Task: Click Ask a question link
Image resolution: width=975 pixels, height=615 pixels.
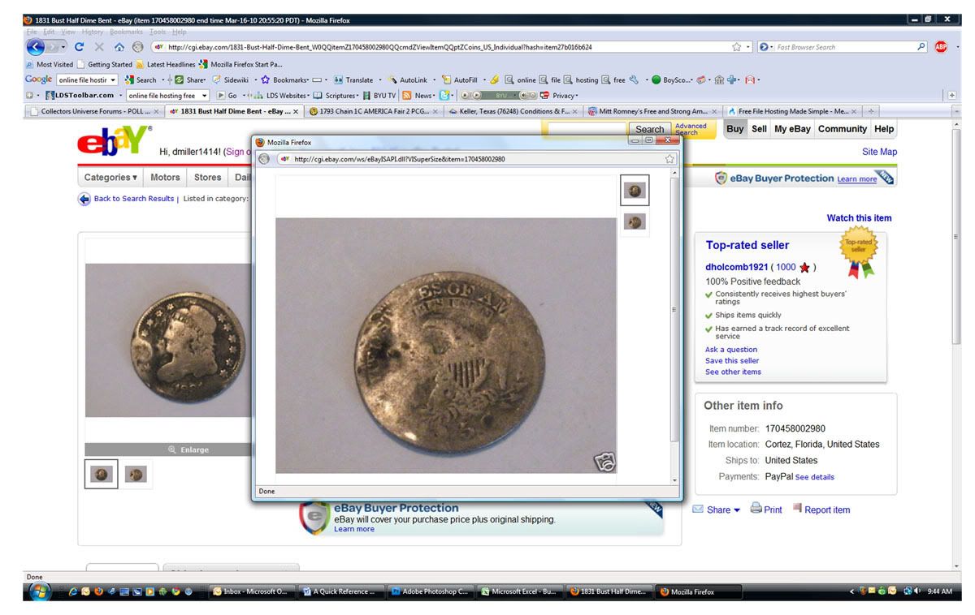Action: click(730, 350)
